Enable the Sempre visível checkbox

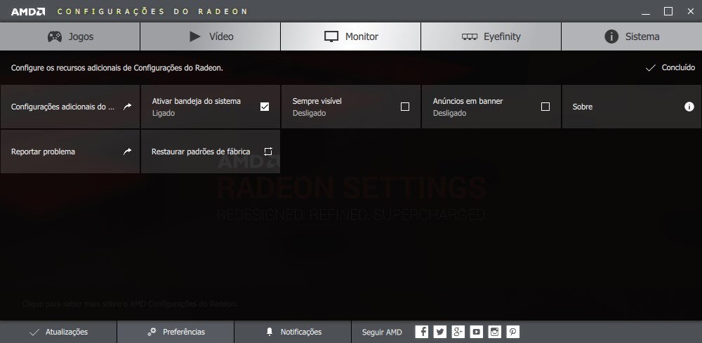click(405, 107)
